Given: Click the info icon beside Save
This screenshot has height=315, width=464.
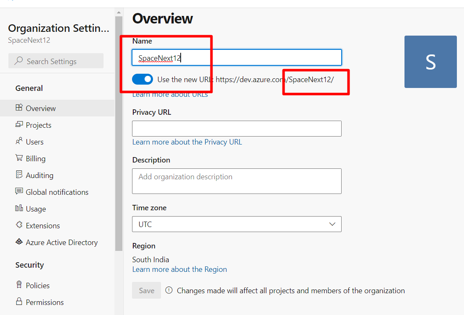Looking at the screenshot, I should (169, 290).
